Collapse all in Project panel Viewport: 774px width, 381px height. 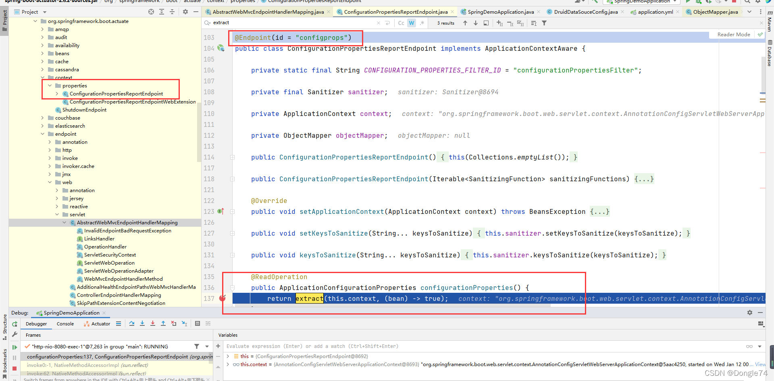coord(172,12)
